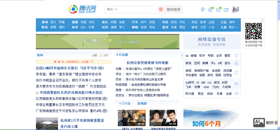Open the 科技 navigation item
280x130 pixels.
(x=165, y=22)
